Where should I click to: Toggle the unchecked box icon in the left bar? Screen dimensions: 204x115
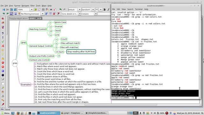tap(3, 84)
